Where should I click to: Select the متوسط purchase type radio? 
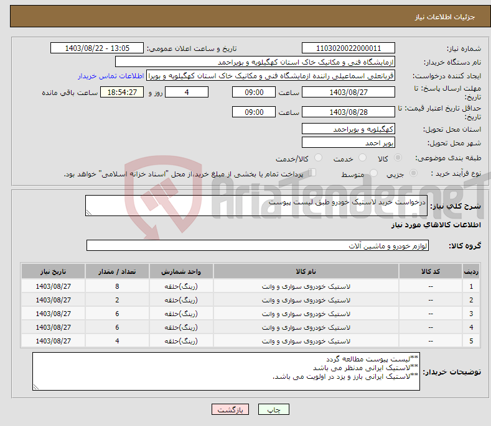click(x=373, y=173)
